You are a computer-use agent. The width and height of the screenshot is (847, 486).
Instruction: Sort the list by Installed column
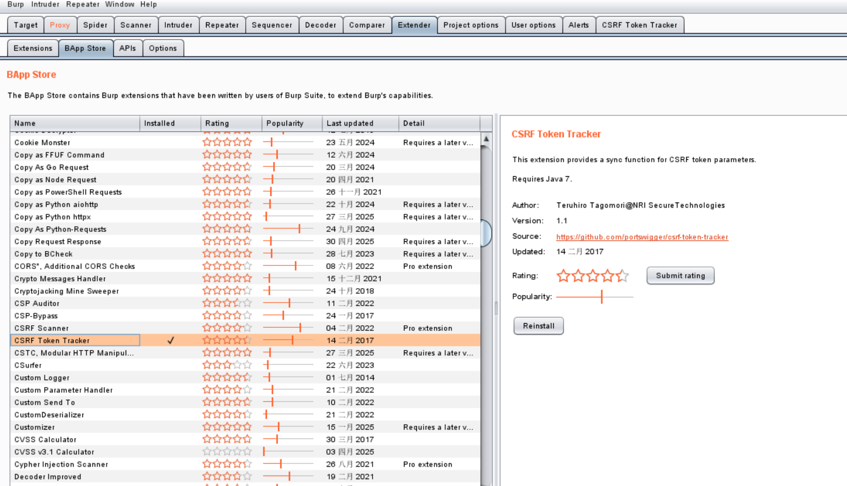click(x=170, y=123)
